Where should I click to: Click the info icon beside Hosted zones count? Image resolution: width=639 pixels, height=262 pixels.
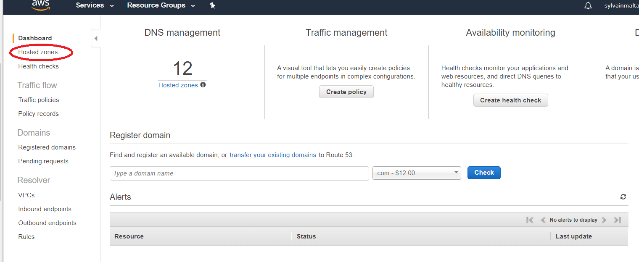click(203, 85)
